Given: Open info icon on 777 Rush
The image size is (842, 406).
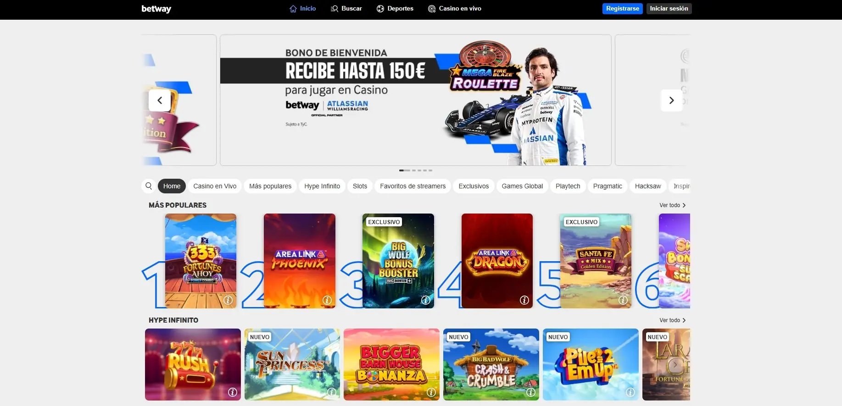Looking at the screenshot, I should [x=233, y=392].
